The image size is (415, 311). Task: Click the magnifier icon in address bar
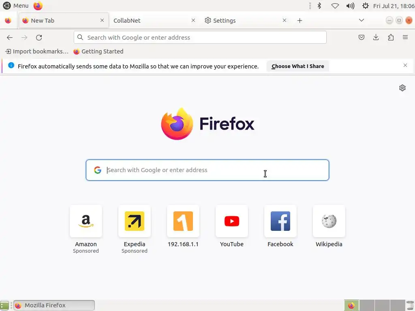coord(80,37)
